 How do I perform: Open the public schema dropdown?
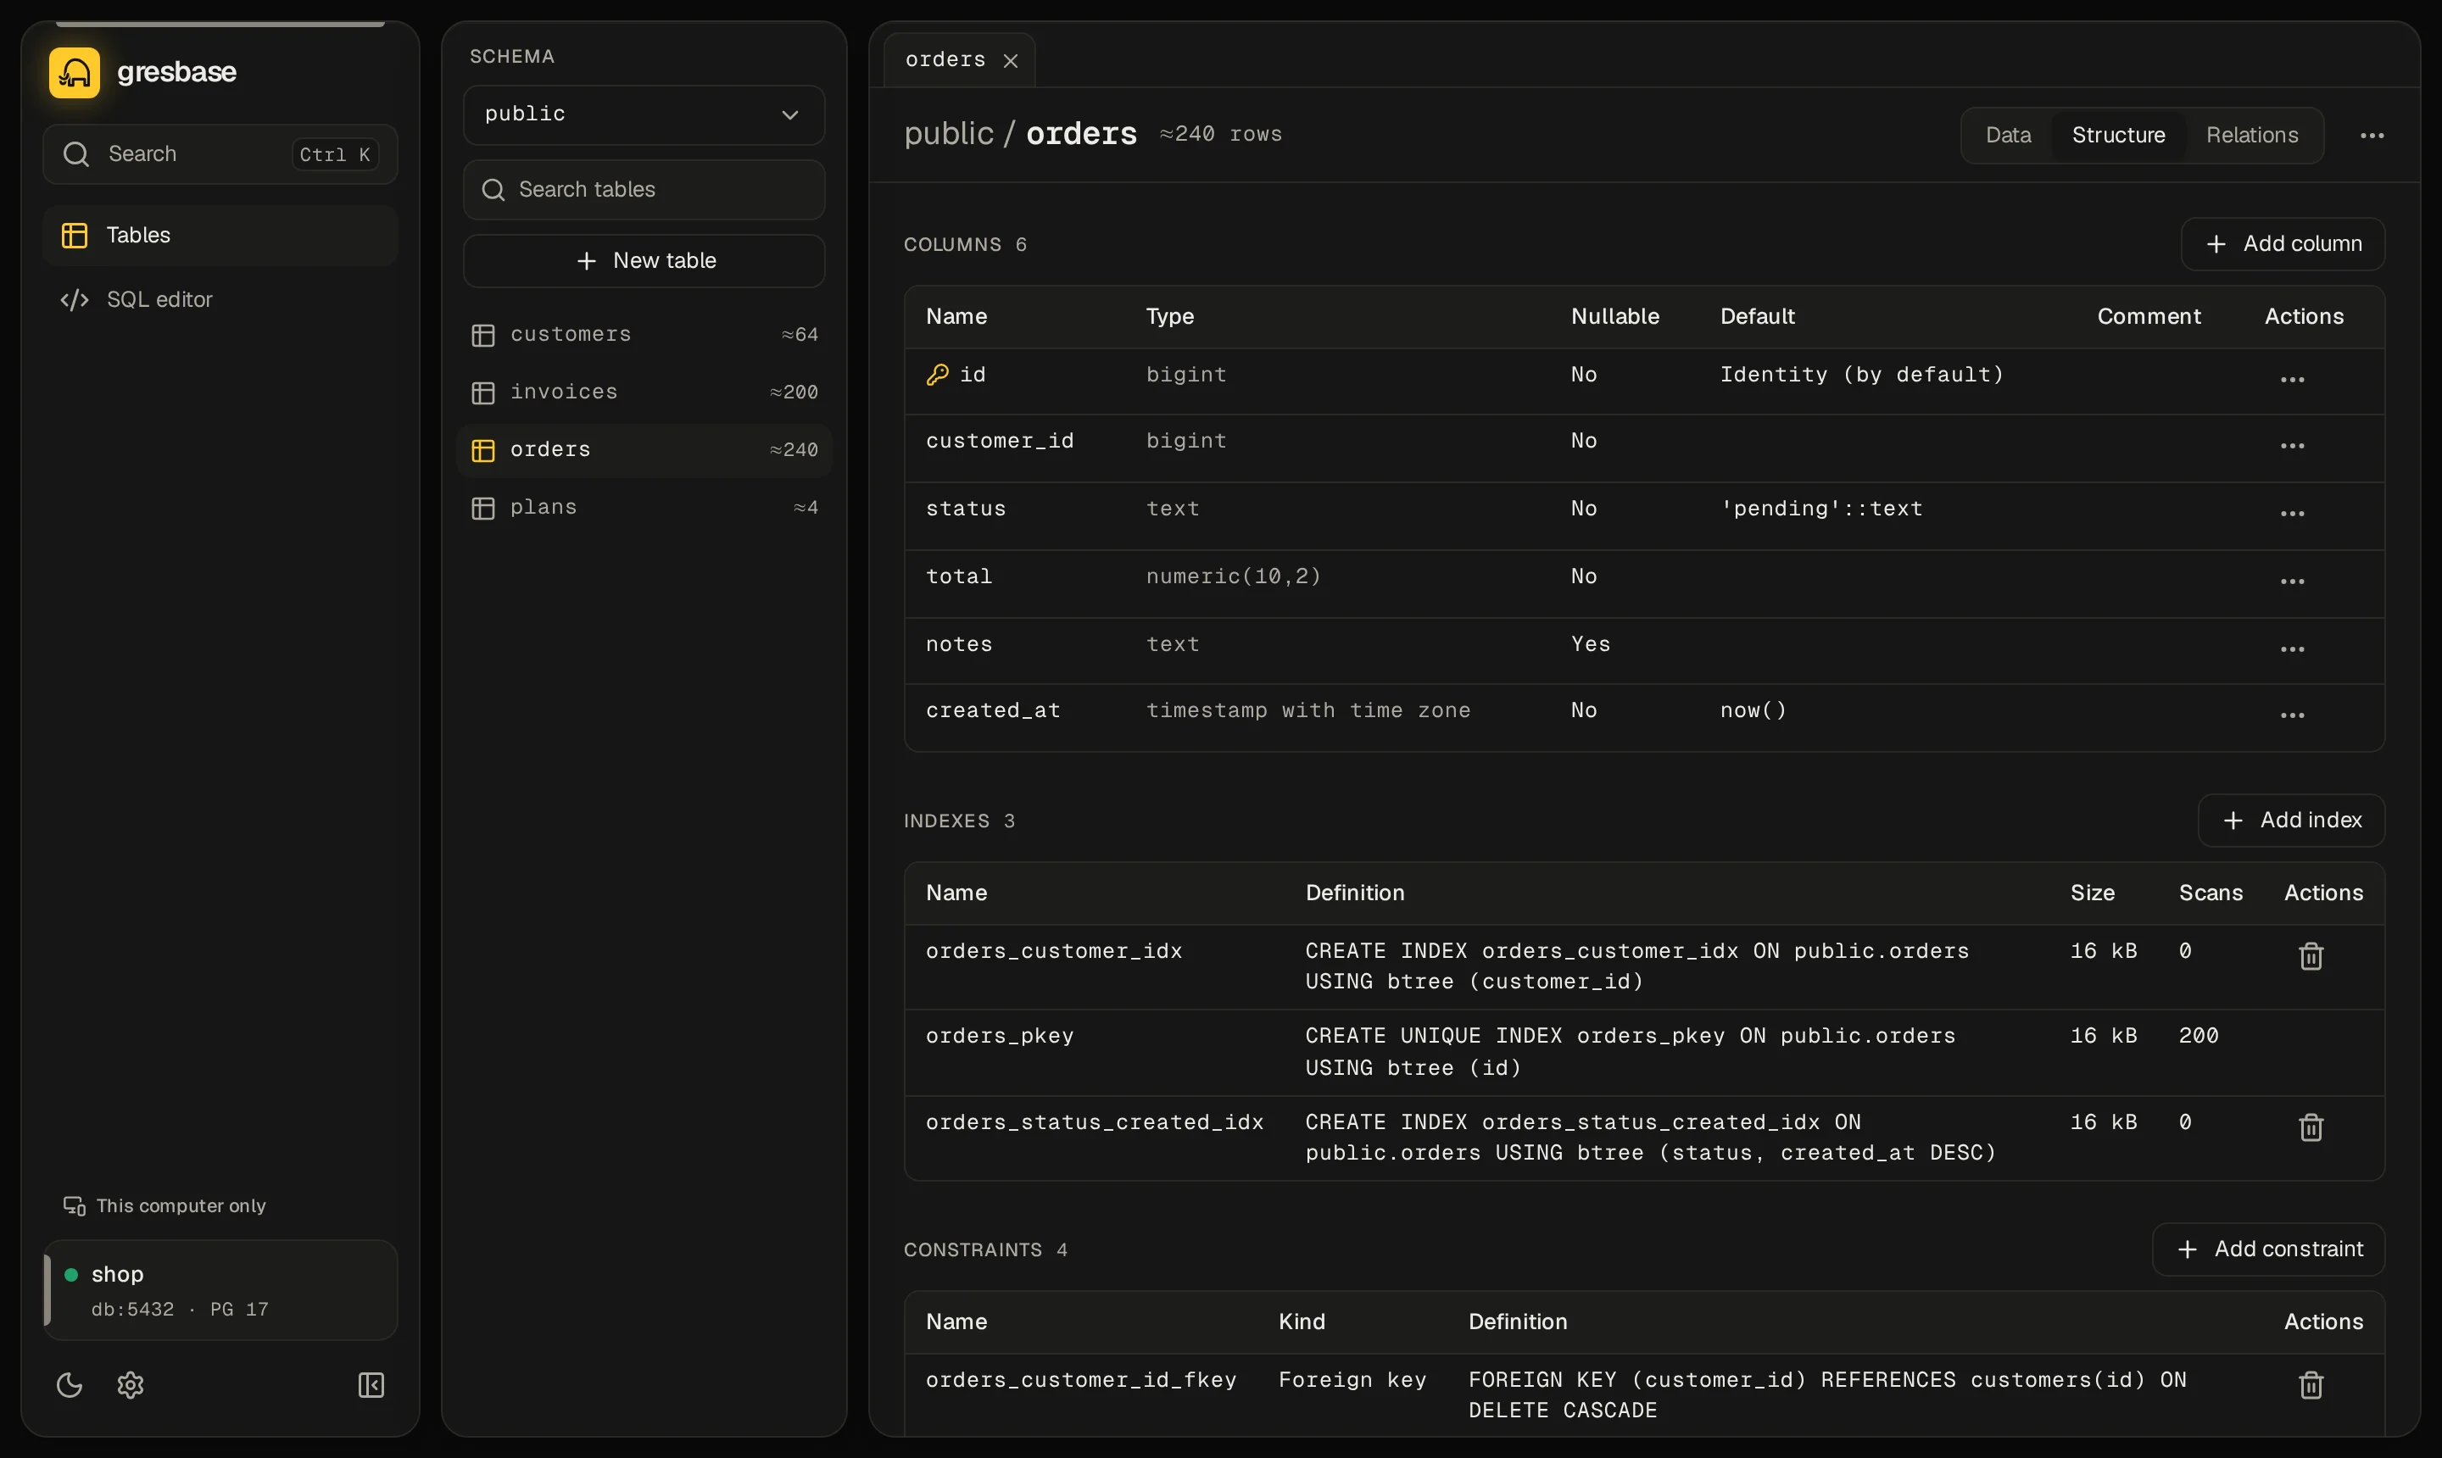[644, 114]
